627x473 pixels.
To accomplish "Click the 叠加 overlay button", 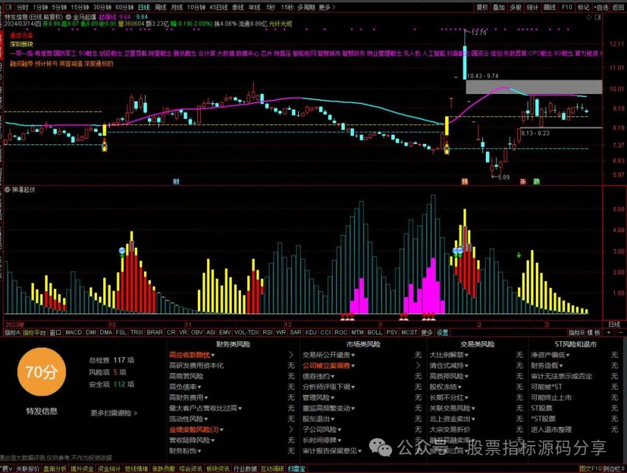I will pos(499,7).
